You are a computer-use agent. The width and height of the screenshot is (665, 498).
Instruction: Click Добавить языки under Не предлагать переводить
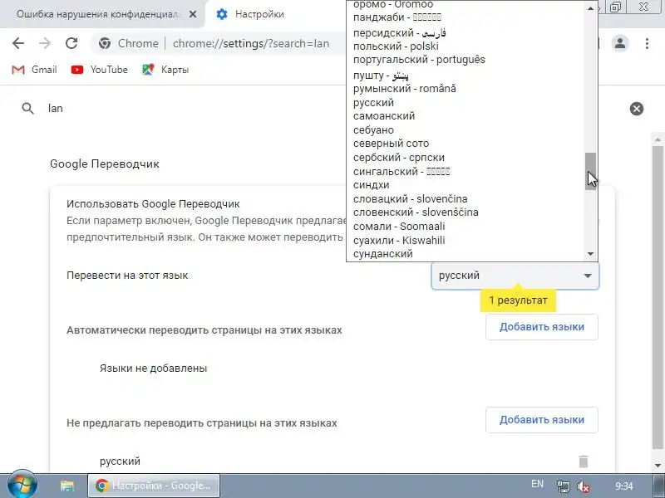point(542,420)
